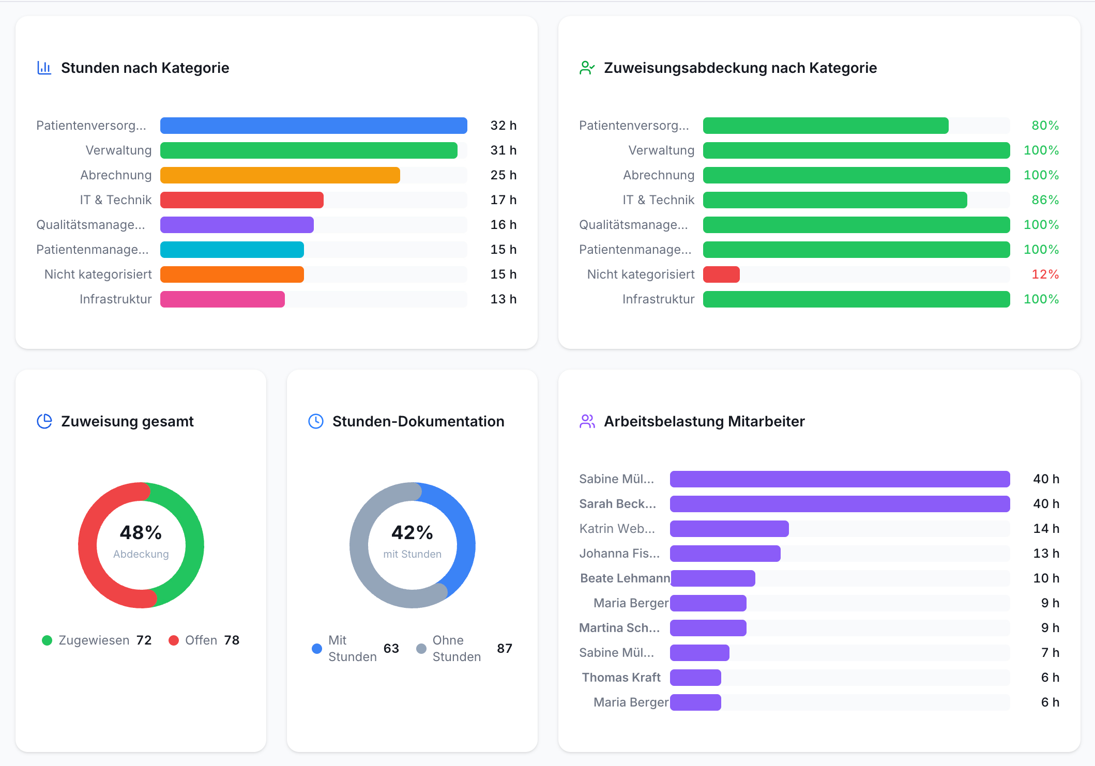Click the red Nicht kategorisiert 12% coverage bar
1095x766 pixels.
coord(721,274)
